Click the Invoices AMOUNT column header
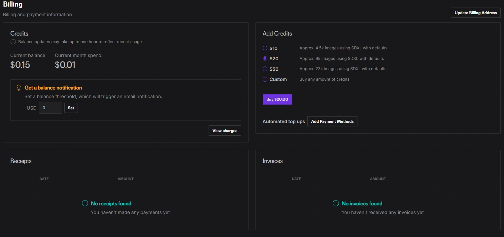This screenshot has height=237, width=504. [x=378, y=179]
